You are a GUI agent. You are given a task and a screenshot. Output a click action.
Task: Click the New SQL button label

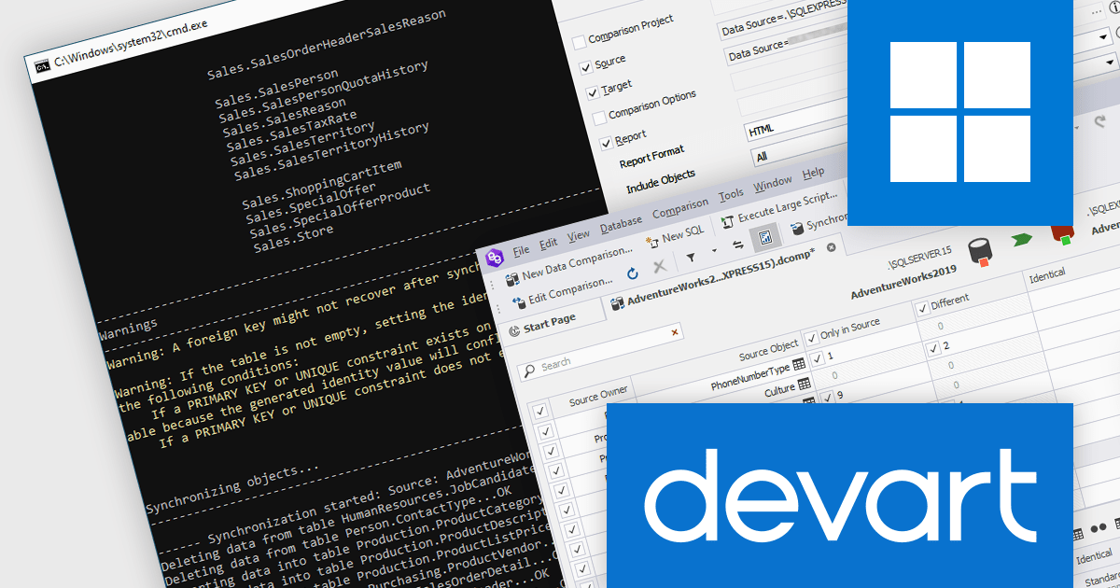click(x=683, y=233)
